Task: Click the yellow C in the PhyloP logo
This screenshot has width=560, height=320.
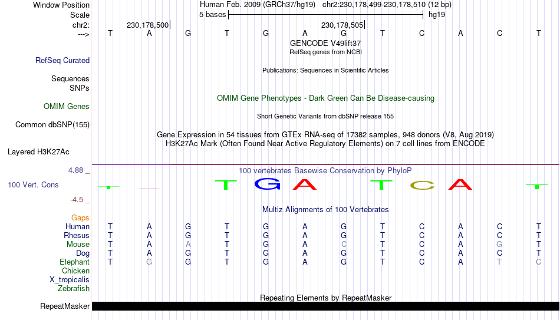Action: pyautogui.click(x=423, y=186)
